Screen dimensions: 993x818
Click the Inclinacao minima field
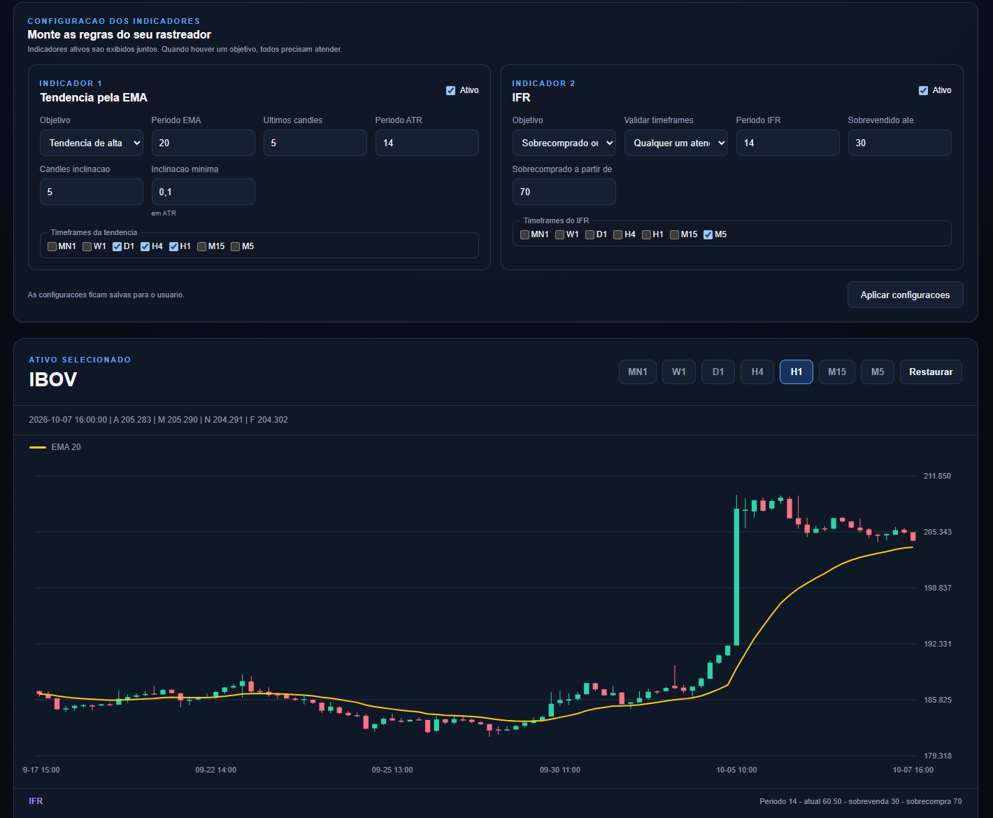[x=203, y=192]
